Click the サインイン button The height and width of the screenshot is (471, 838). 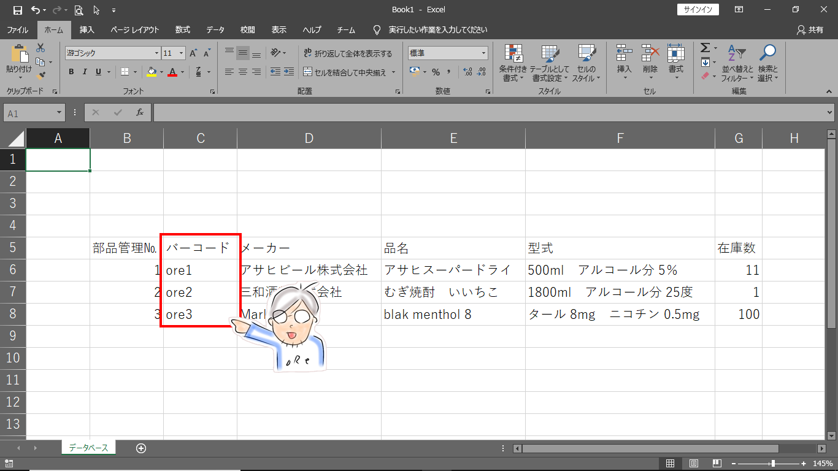pyautogui.click(x=698, y=10)
